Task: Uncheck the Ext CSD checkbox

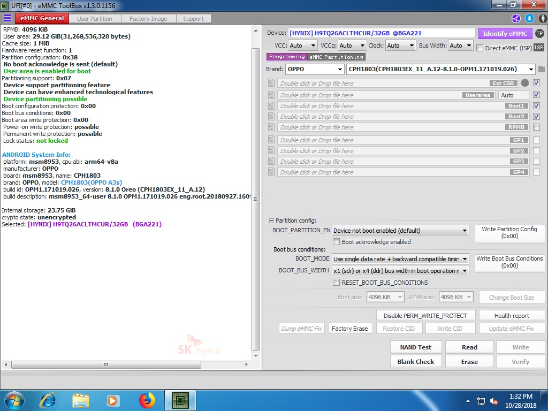Action: point(536,83)
